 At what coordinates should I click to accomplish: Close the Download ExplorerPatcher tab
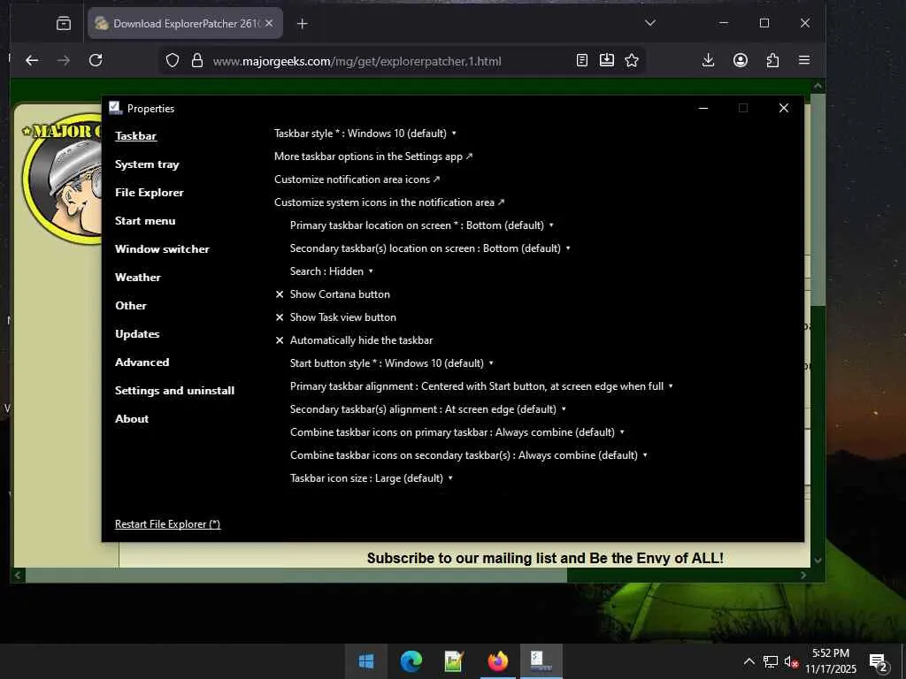pos(269,23)
